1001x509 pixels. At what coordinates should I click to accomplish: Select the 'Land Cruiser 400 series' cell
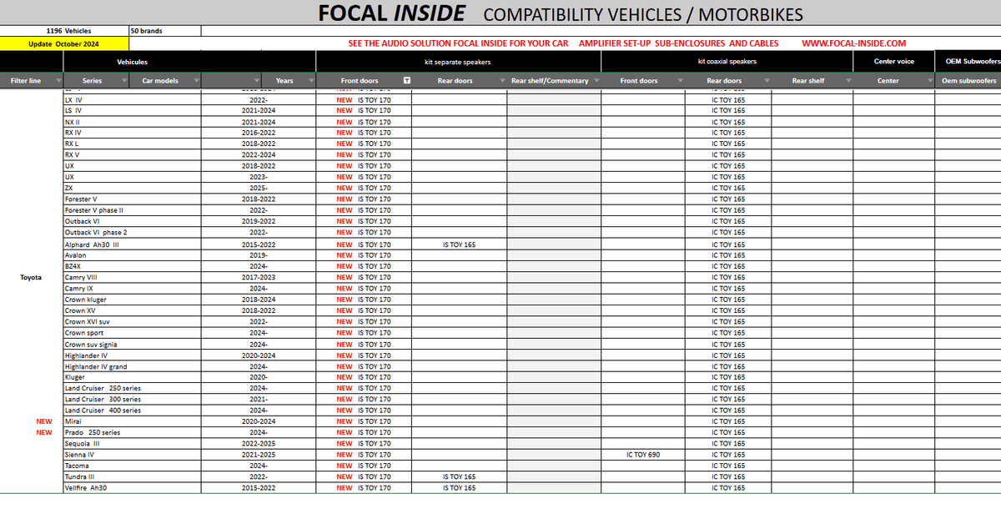(133, 411)
